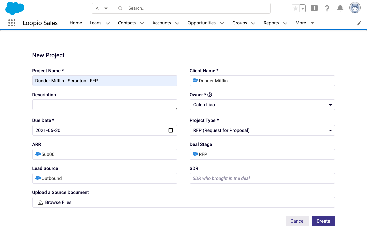Click the global create plus icon
This screenshot has height=236, width=367.
point(314,8)
